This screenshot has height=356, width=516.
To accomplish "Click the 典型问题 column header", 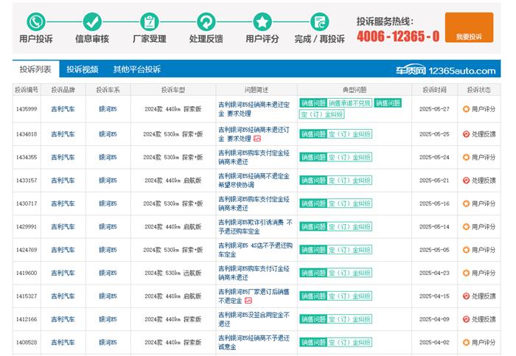I will pos(355,89).
